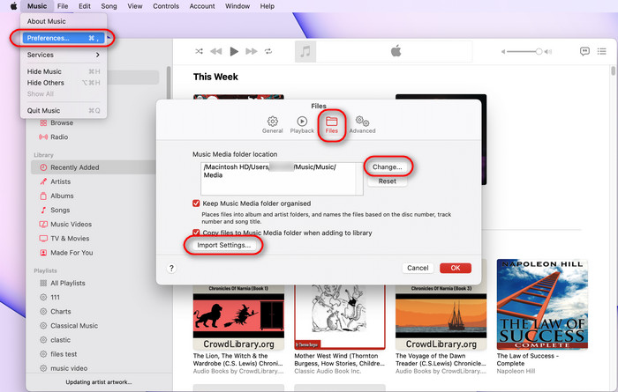The image size is (618, 392).
Task: Select the Files preferences tab
Action: [331, 125]
